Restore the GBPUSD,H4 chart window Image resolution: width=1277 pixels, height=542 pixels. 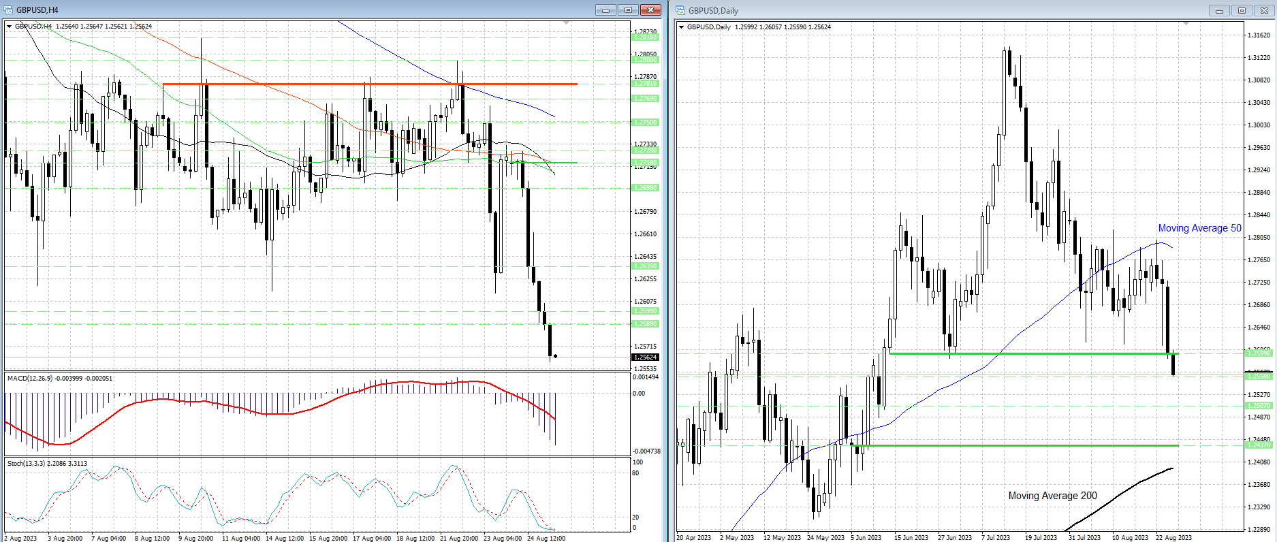(628, 10)
